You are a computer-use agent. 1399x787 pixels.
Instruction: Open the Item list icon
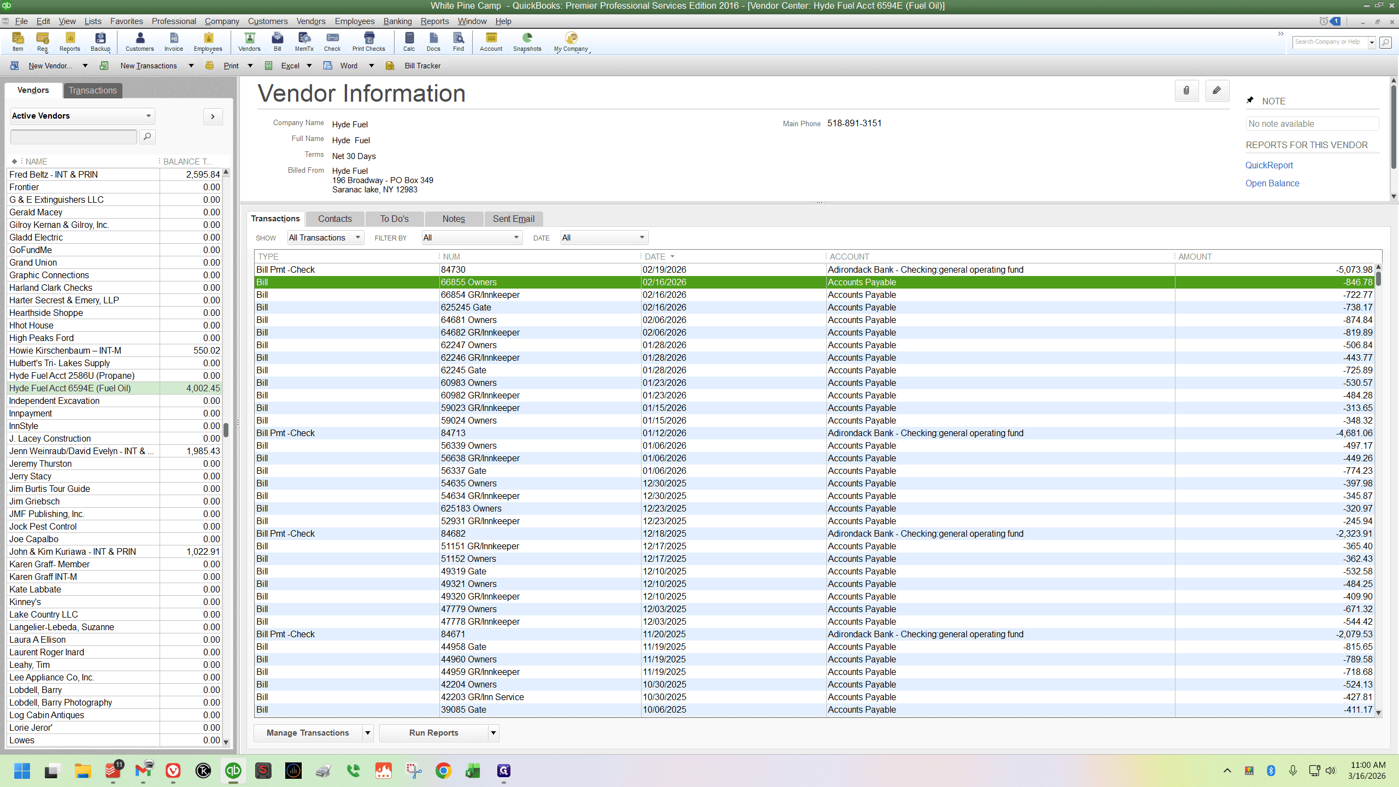click(x=17, y=42)
